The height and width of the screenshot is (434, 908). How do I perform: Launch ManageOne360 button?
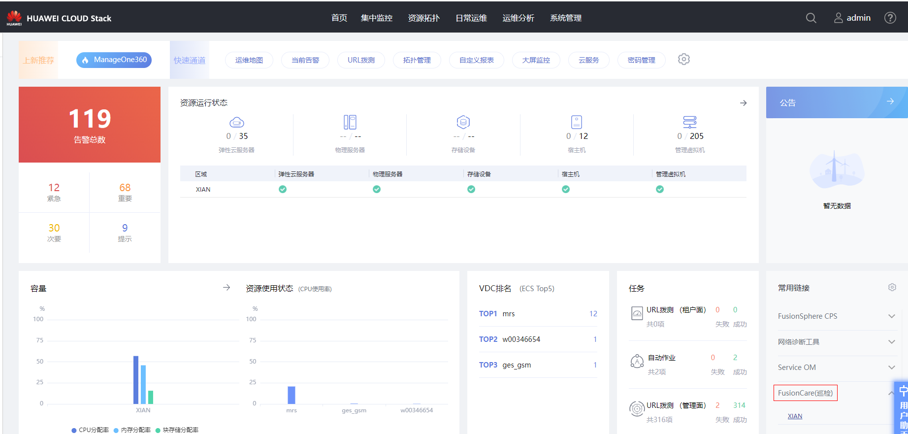pos(114,60)
